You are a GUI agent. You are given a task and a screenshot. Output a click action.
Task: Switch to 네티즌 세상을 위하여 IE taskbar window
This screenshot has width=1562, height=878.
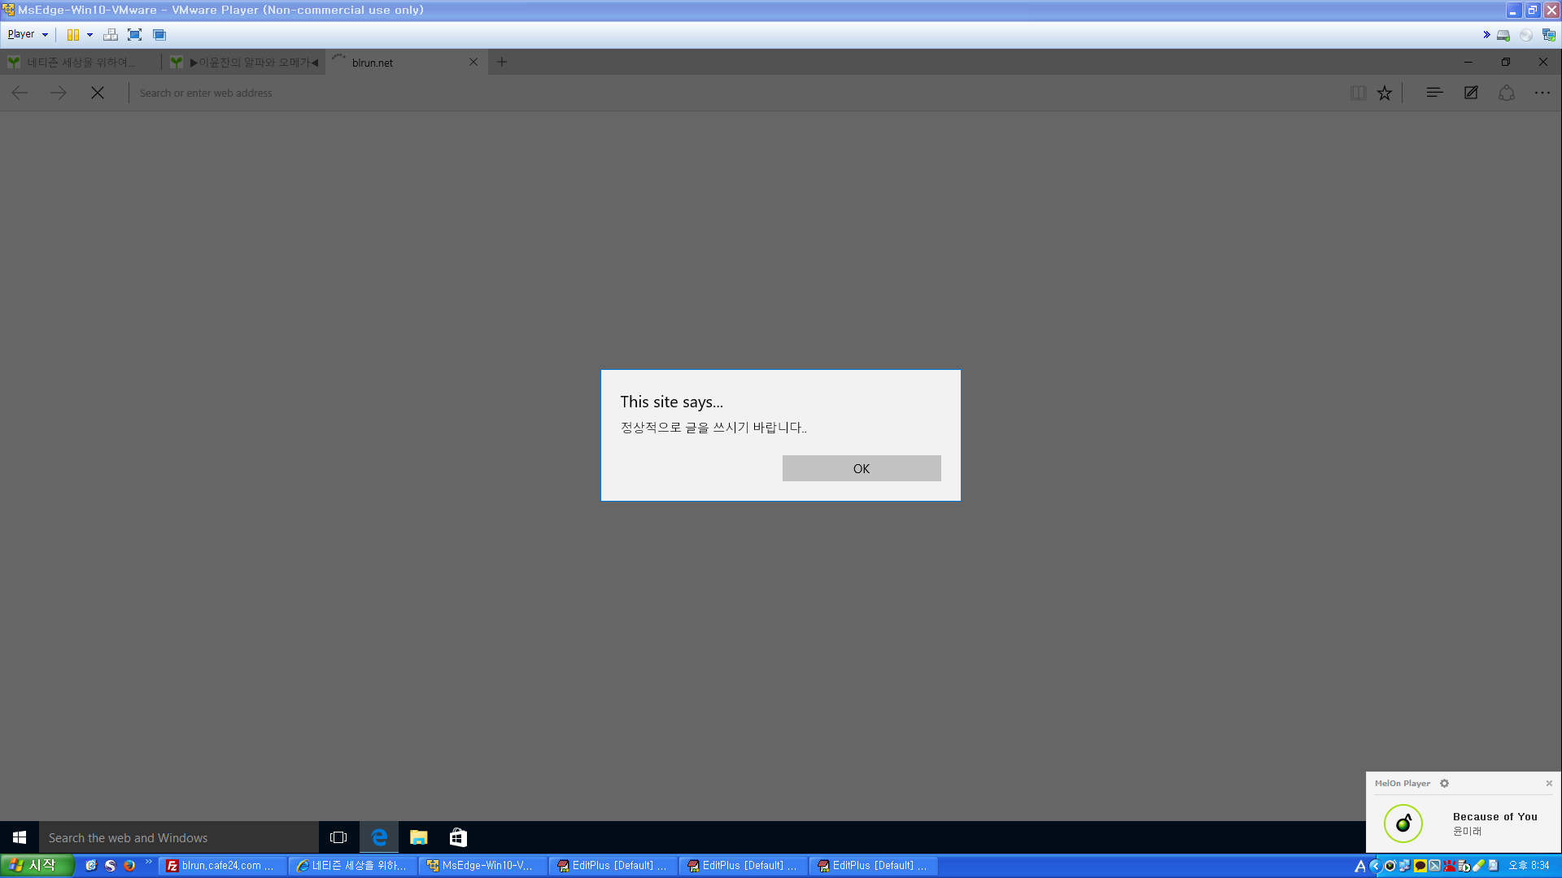(x=353, y=866)
